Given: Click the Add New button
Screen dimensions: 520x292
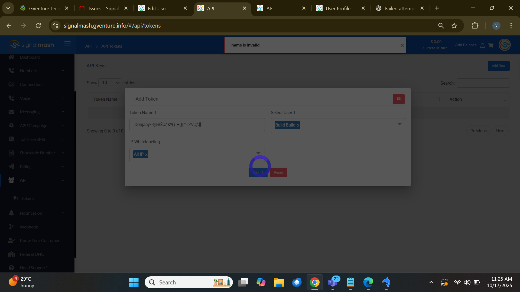Looking at the screenshot, I should point(498,66).
